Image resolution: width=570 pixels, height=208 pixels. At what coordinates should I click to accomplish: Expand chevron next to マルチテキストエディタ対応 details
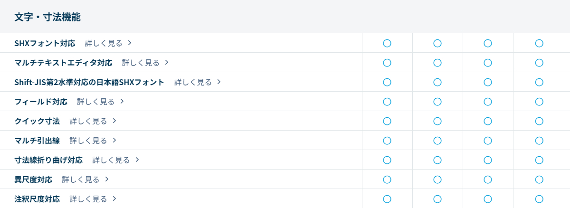click(x=167, y=63)
